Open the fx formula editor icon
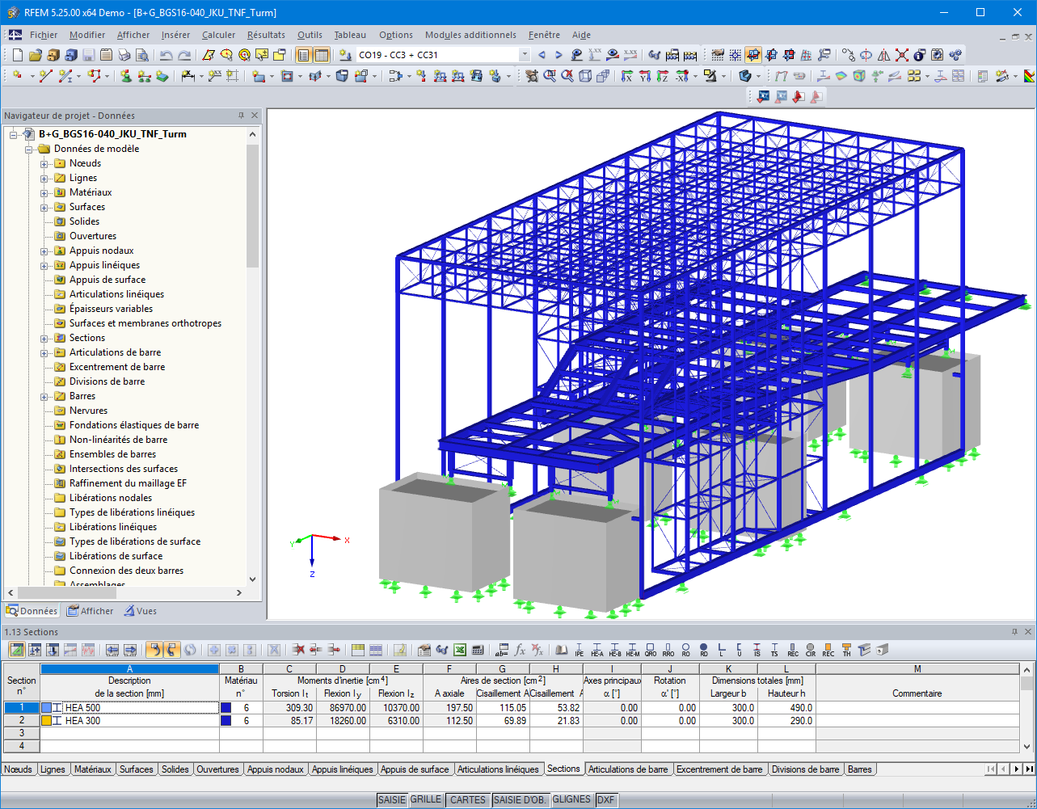Viewport: 1037px width, 809px height. [x=520, y=649]
